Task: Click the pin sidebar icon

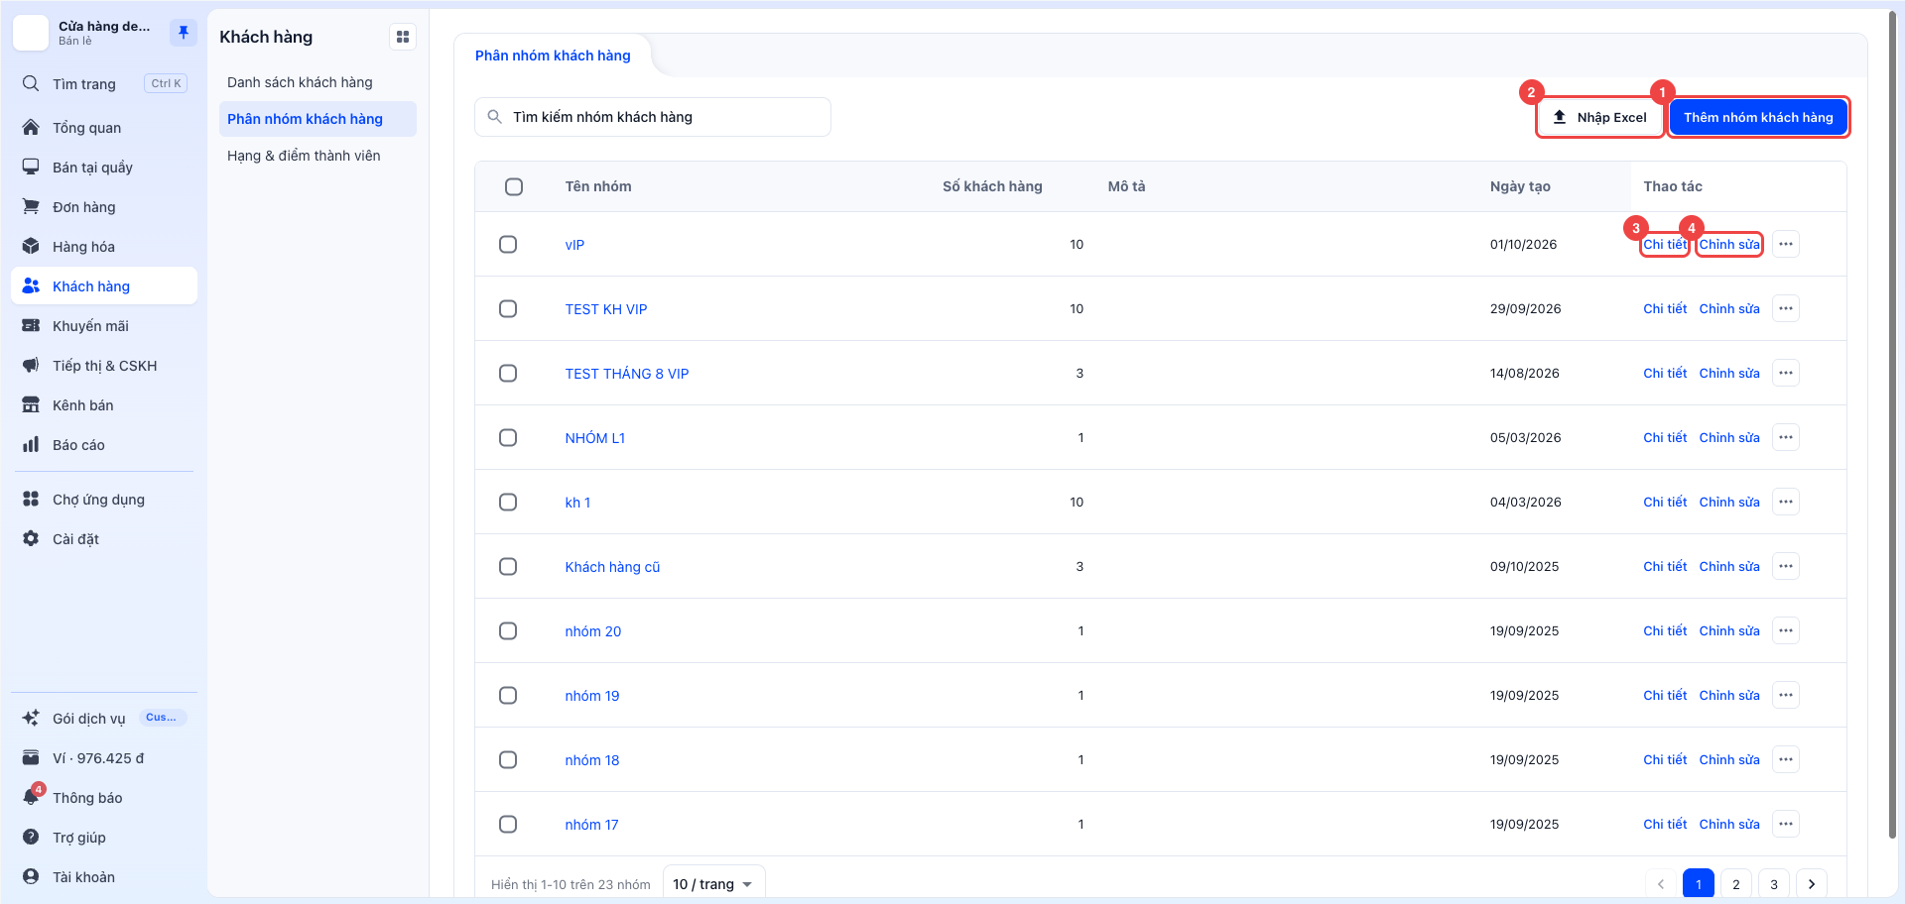Action: 183,33
